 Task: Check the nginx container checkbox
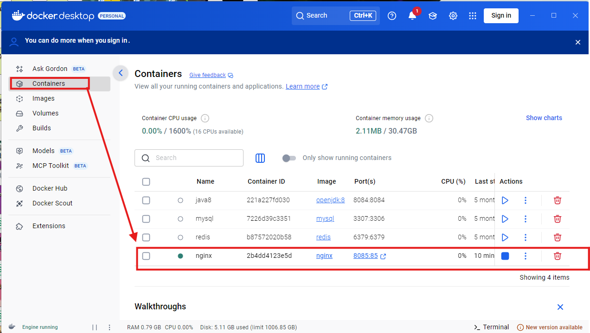146,256
